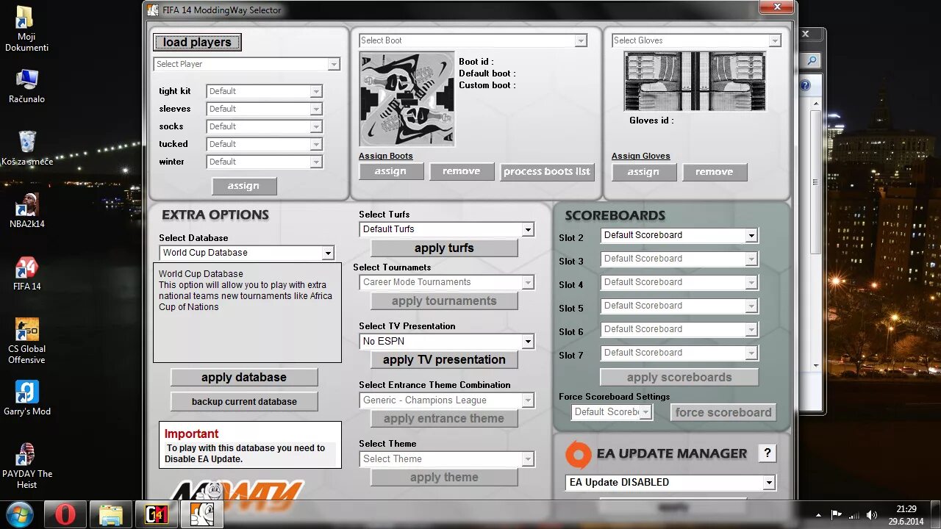Click apply TV presentation button
Image resolution: width=941 pixels, height=529 pixels.
444,359
